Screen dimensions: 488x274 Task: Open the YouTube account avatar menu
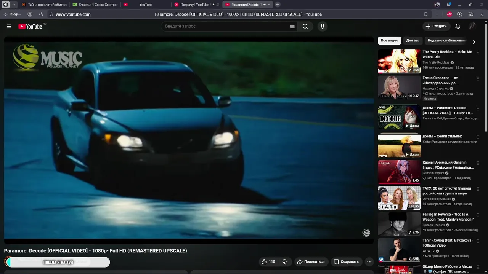[x=472, y=26]
